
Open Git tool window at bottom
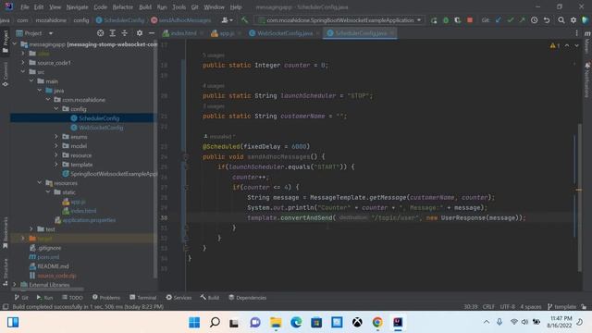click(x=21, y=298)
